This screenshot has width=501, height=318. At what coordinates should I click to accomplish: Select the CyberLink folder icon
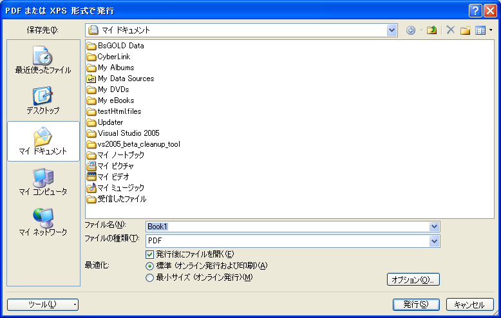pyautogui.click(x=91, y=57)
